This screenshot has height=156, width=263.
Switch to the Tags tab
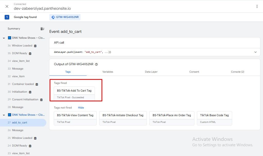(68, 72)
